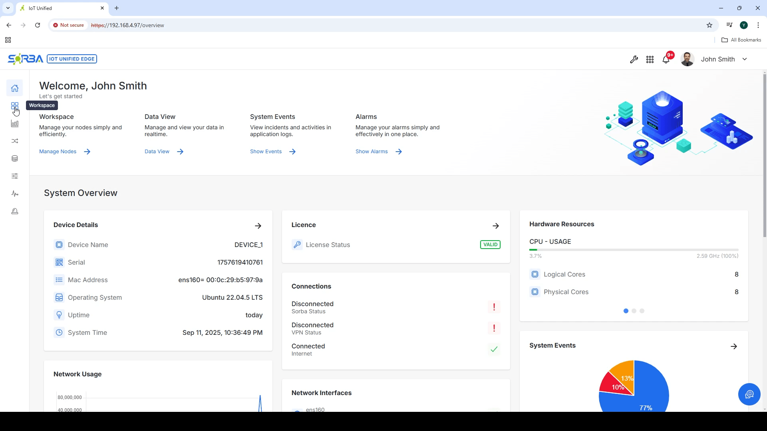Viewport: 767px width, 431px height.
Task: Open Workspace icon in left sidebar
Action: (x=15, y=106)
